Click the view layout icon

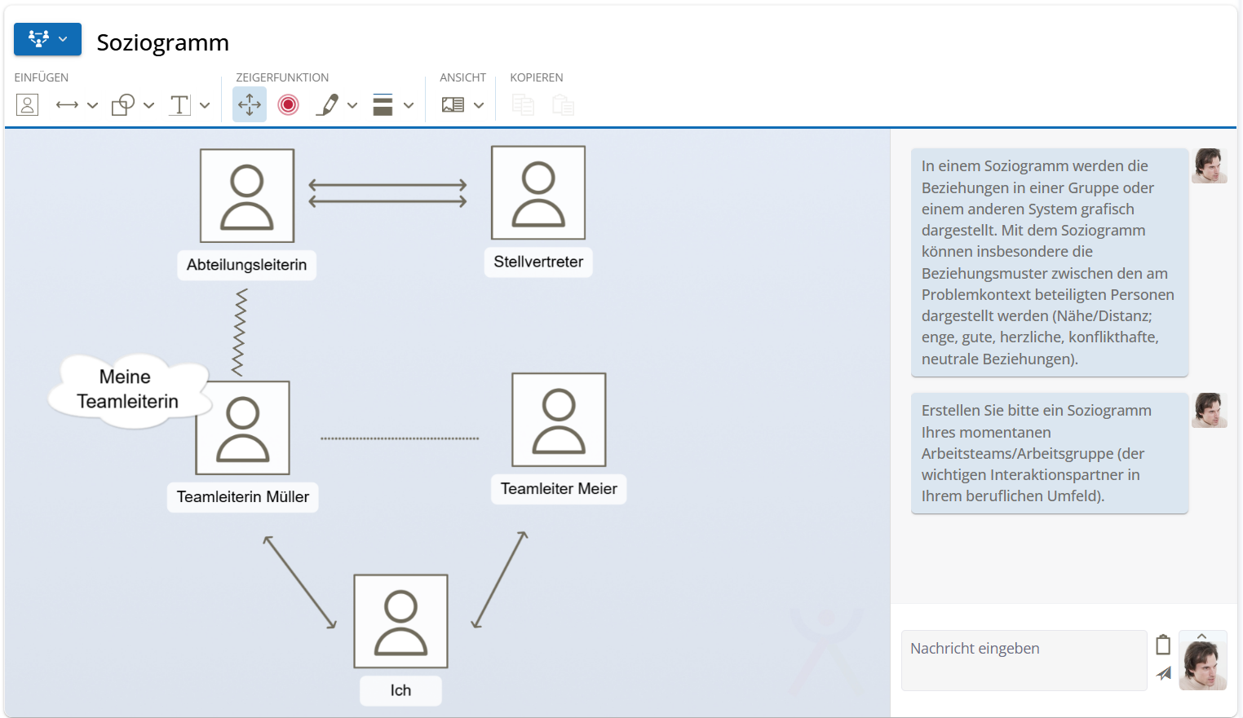[453, 105]
